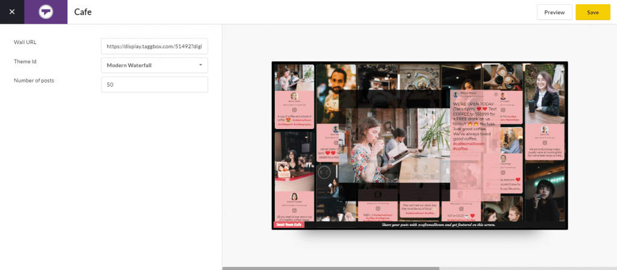The image size is (617, 270).
Task: Click the Taggbox logo icon
Action: (x=46, y=12)
